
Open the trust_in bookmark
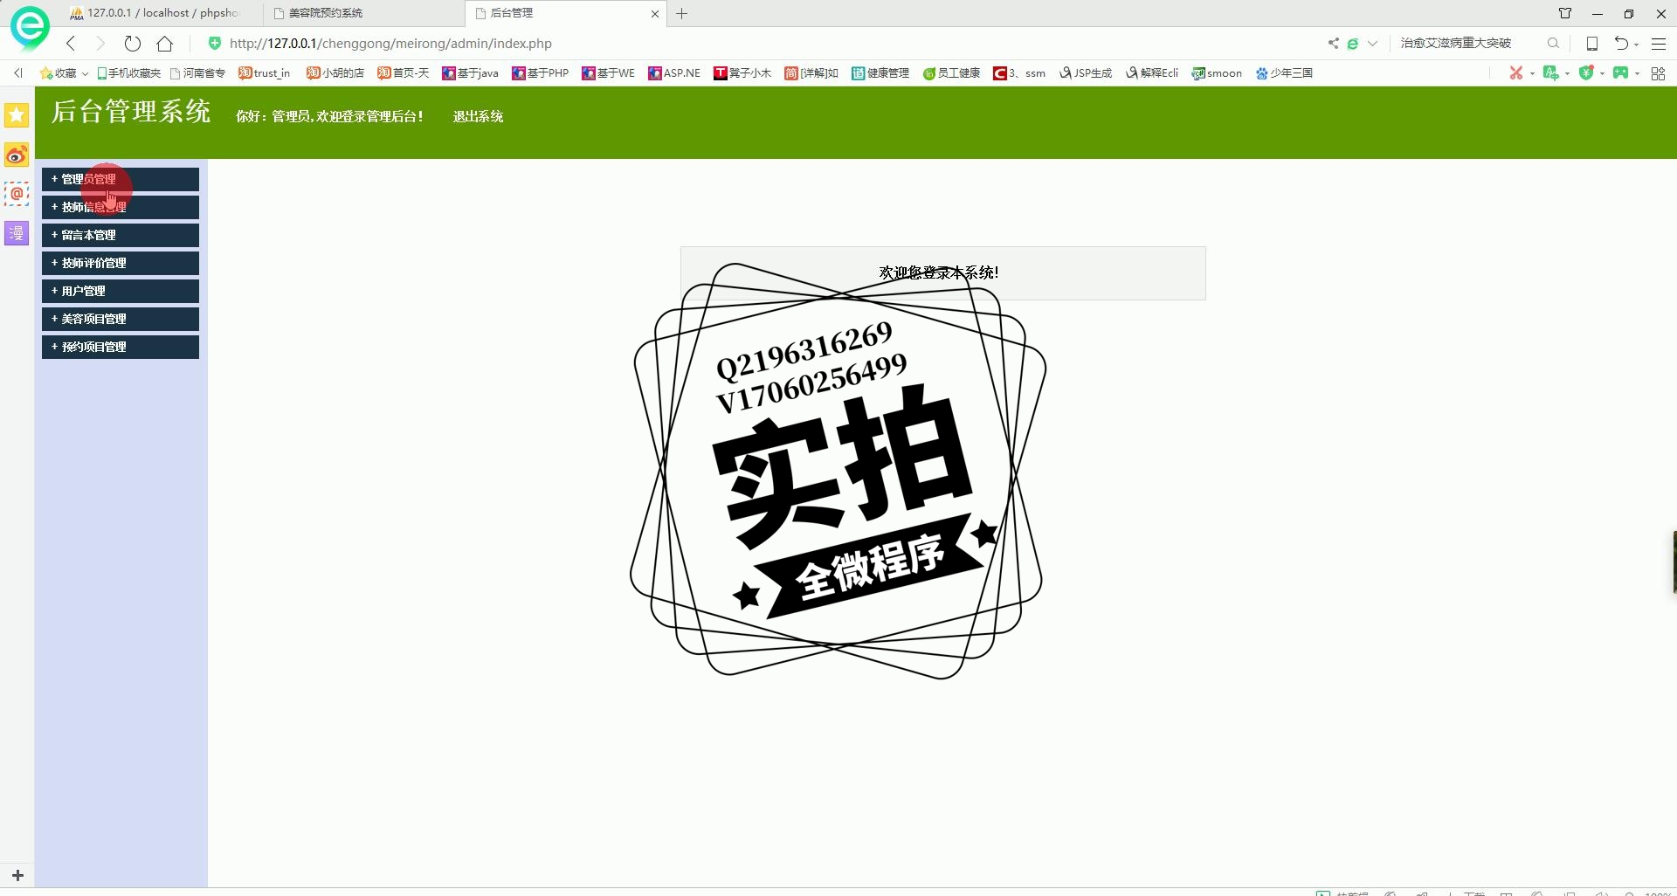pos(264,73)
